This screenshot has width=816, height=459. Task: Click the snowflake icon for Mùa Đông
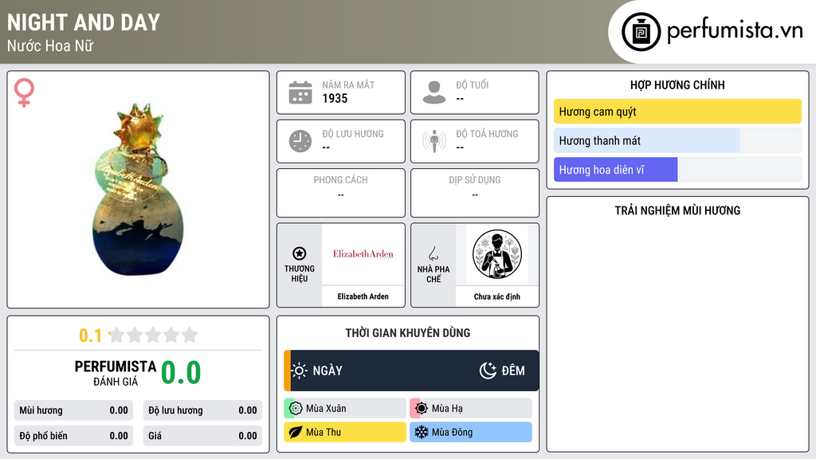(x=422, y=432)
